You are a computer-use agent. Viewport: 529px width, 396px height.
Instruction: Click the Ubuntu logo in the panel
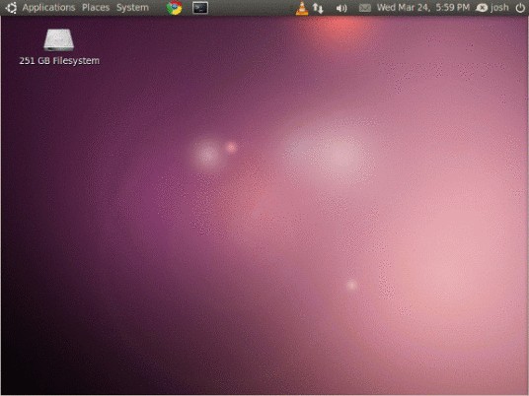(11, 8)
